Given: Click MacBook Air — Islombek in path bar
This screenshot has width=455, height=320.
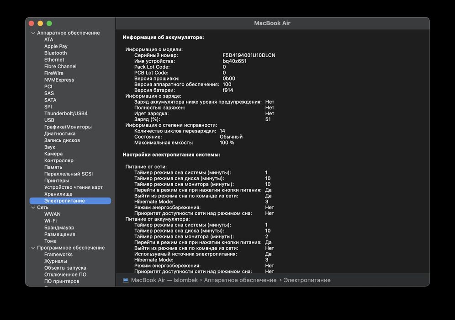Looking at the screenshot, I should (164, 280).
